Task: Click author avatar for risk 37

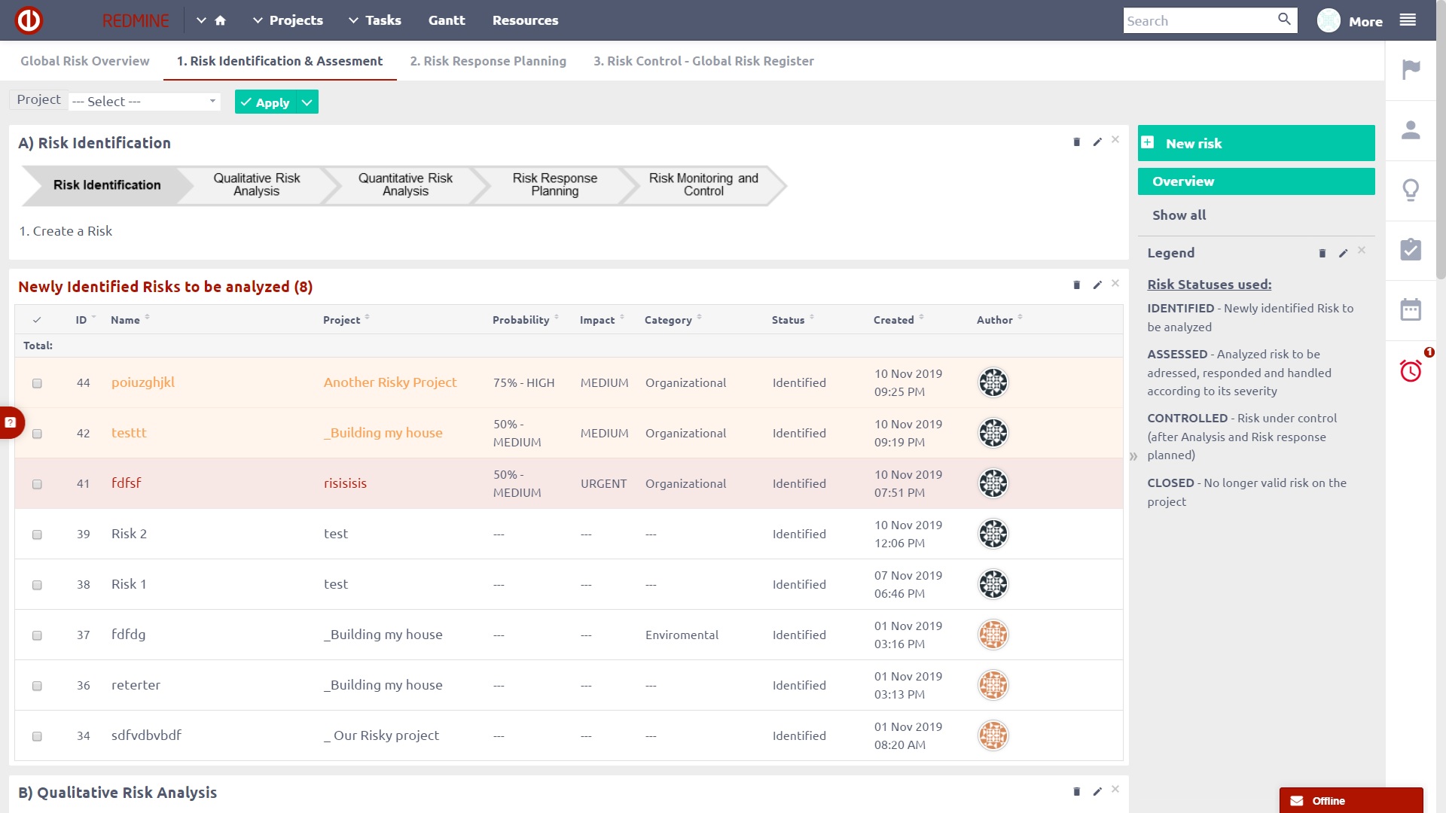Action: [x=993, y=635]
